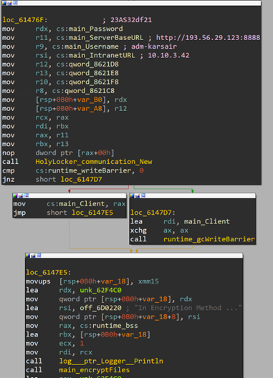Click edit icon on loc_6147E5 block header
273x378 pixels.
[33, 256]
